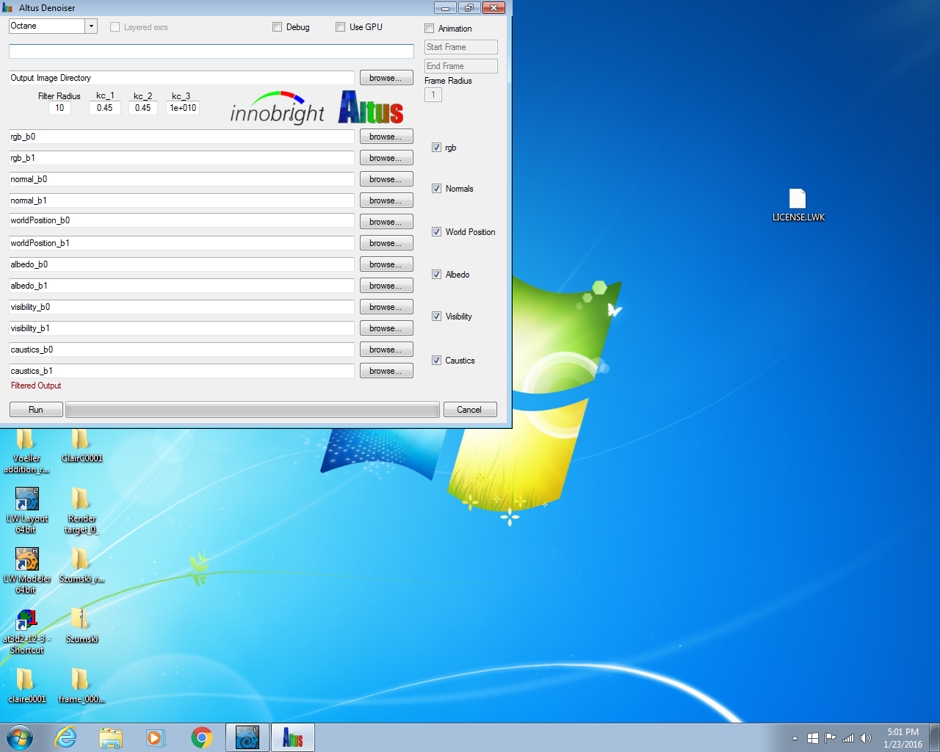
Task: Click the blank field below Octane dropdown
Action: pyautogui.click(x=211, y=51)
